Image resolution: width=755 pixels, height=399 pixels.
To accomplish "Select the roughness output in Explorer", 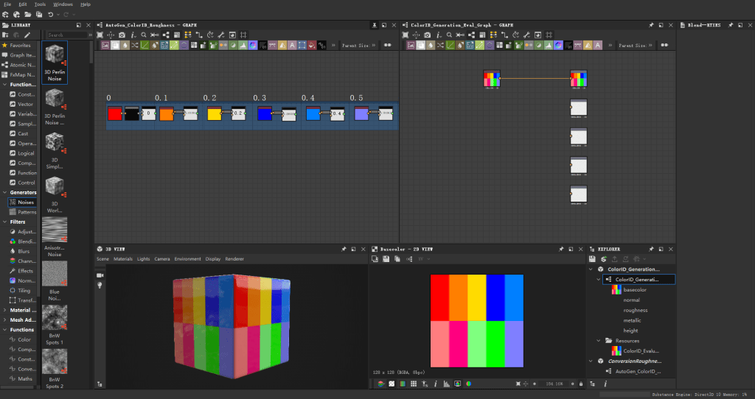I will (x=635, y=310).
